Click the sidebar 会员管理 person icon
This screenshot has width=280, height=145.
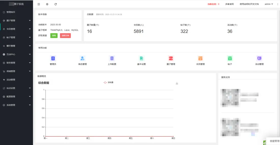(4, 29)
